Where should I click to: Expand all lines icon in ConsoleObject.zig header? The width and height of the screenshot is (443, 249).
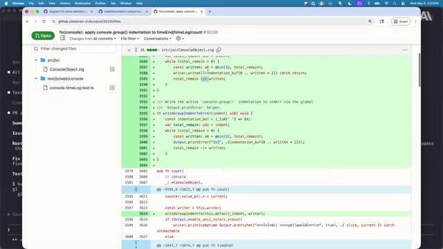click(x=136, y=50)
